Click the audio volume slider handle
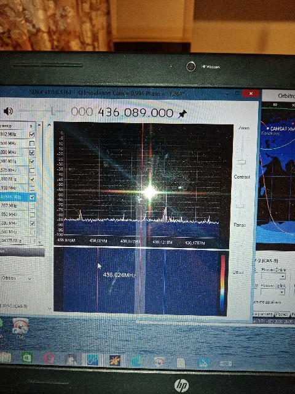 pos(53,111)
